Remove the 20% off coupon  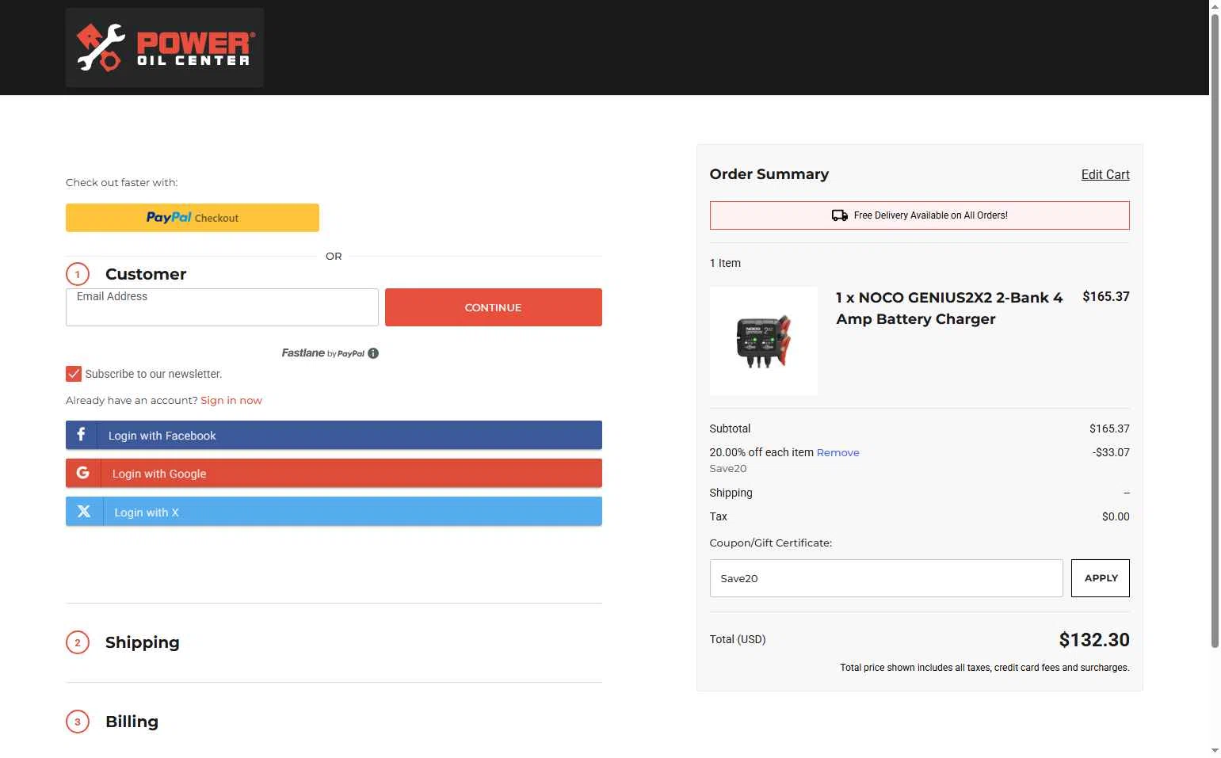click(838, 452)
